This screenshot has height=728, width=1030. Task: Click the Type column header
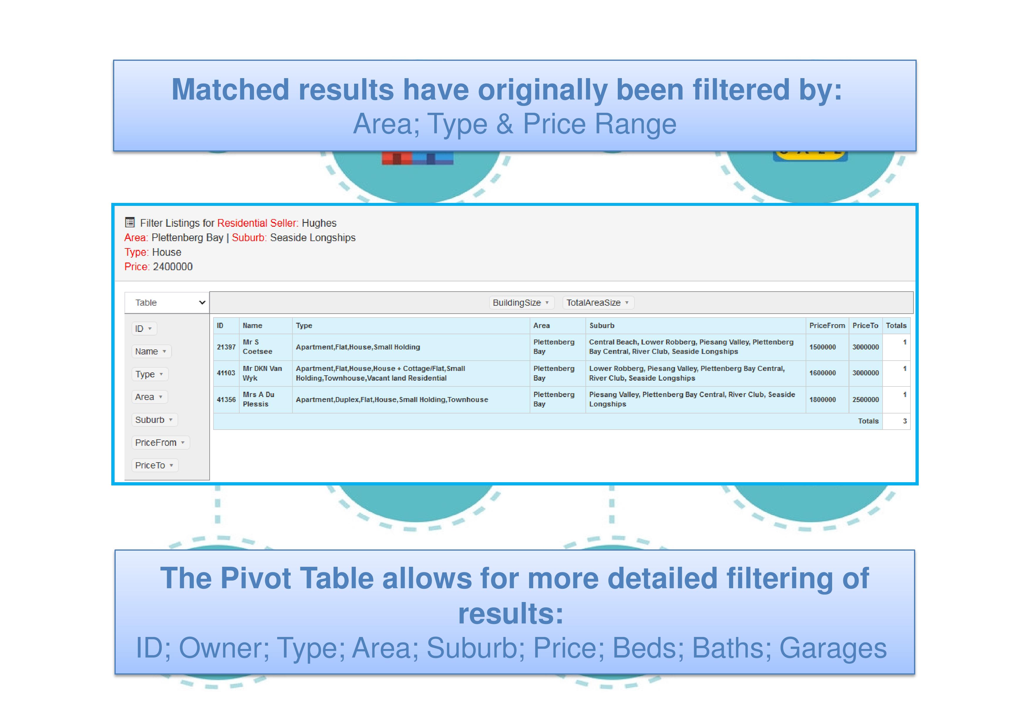pos(304,326)
